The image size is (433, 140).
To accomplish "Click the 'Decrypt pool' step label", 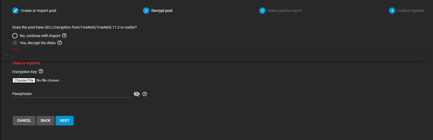I will point(162,11).
